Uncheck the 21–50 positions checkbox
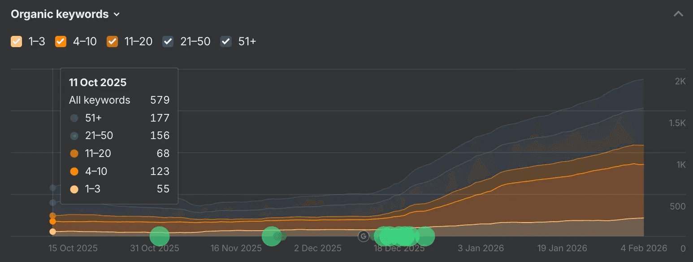Image resolution: width=693 pixels, height=262 pixels. (x=168, y=42)
